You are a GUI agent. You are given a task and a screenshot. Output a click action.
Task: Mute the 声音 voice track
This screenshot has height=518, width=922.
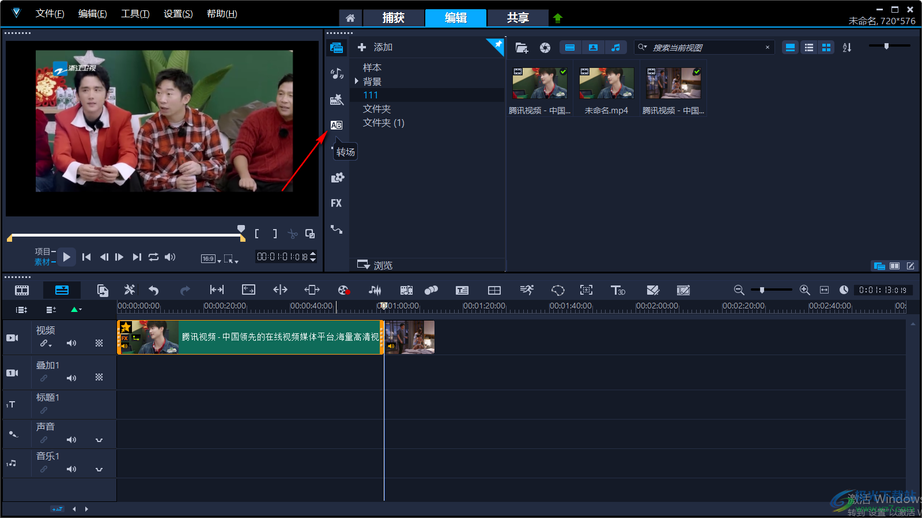click(x=71, y=440)
